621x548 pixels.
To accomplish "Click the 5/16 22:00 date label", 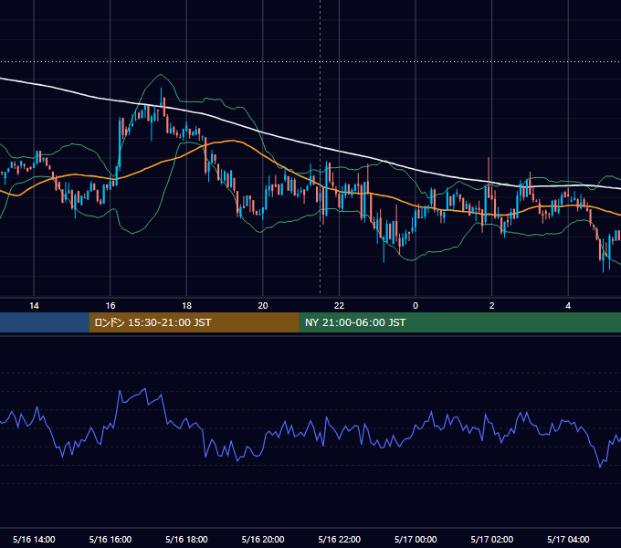I will (340, 539).
